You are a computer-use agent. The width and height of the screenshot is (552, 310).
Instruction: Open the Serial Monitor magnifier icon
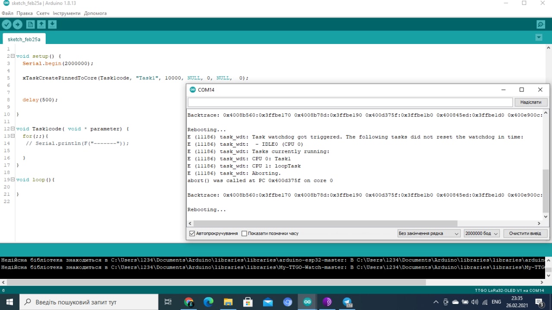tap(540, 25)
